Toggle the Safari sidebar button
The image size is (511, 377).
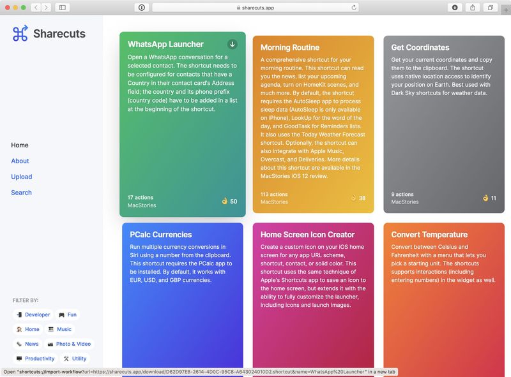62,8
